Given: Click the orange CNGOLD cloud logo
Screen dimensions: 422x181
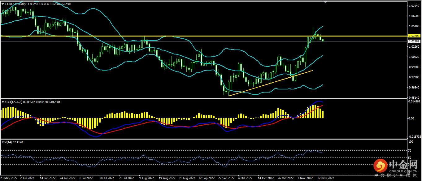Looking at the screenshot, I should click(380, 166).
